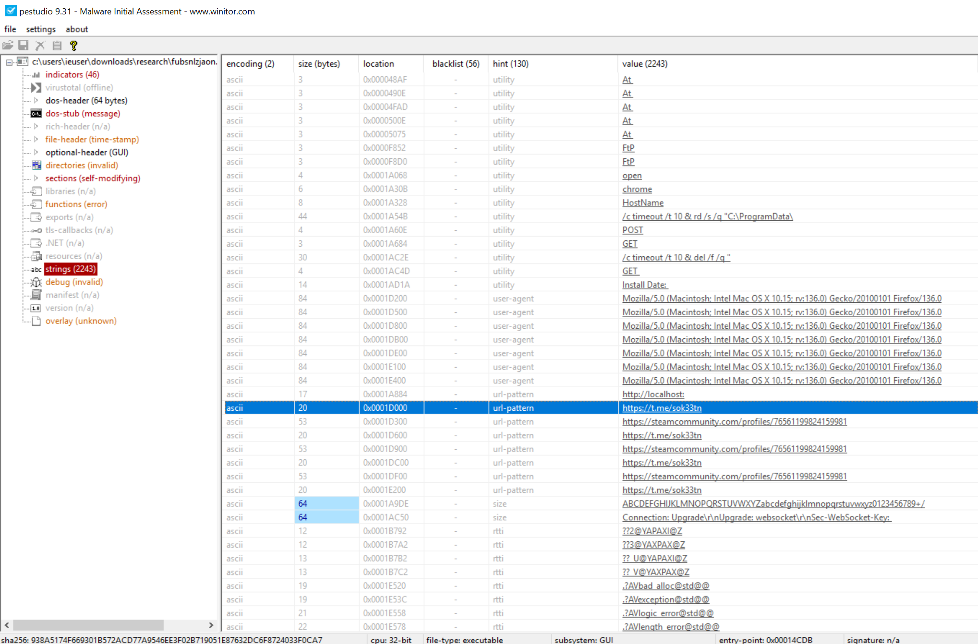978x644 pixels.
Task: Click the tls-callbacks key icon
Action: [36, 230]
